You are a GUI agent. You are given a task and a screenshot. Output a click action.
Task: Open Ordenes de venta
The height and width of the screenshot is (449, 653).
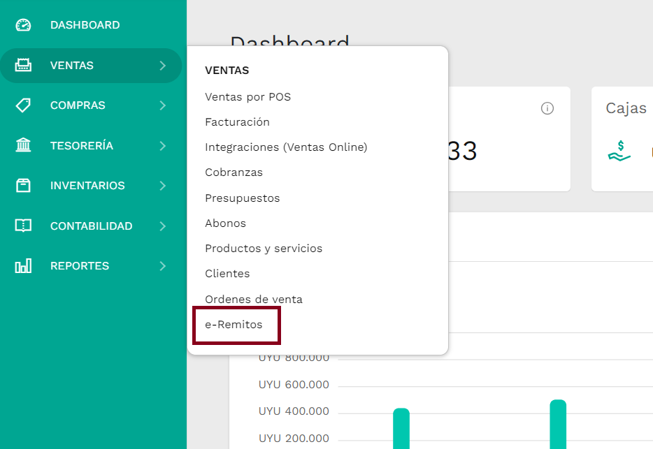point(254,299)
